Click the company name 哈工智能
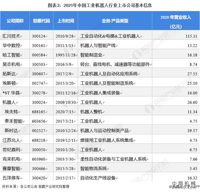The height and width of the screenshot is (192, 200). 11,55
